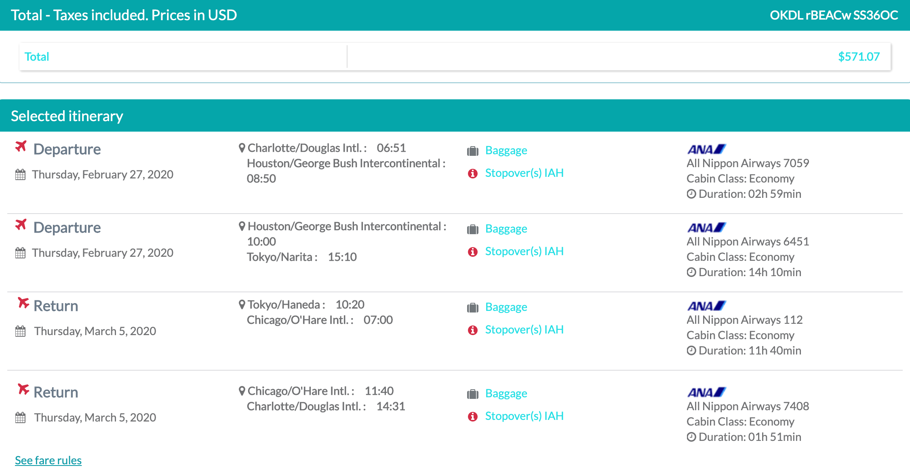Open Baggage link for Tokyo to Chicago flight

(x=506, y=307)
